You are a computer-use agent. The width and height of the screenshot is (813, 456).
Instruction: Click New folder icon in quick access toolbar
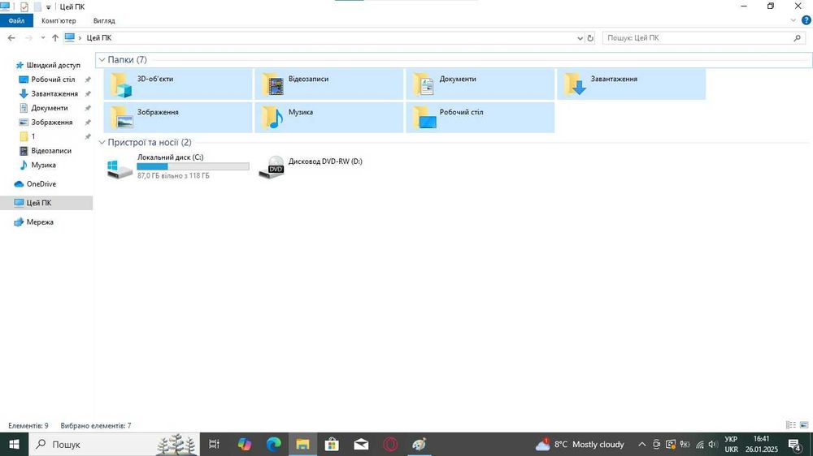pyautogui.click(x=37, y=6)
